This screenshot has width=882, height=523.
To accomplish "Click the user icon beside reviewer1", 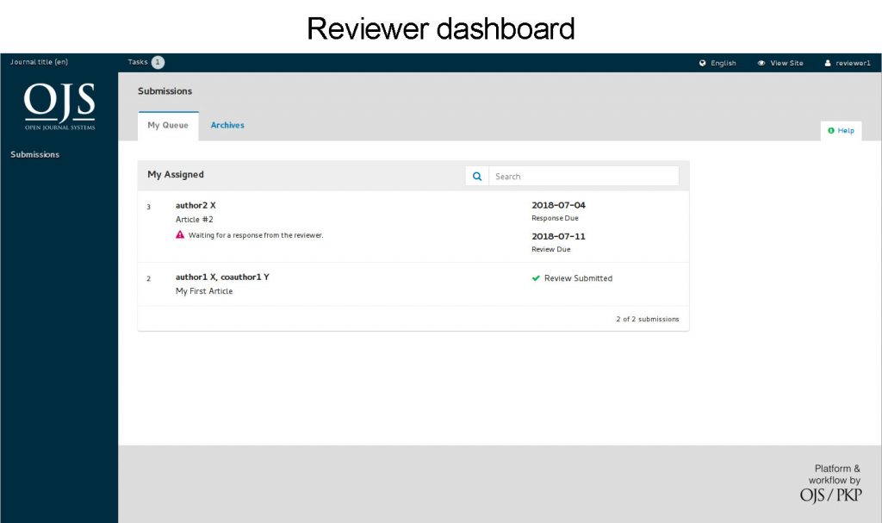I will point(827,62).
